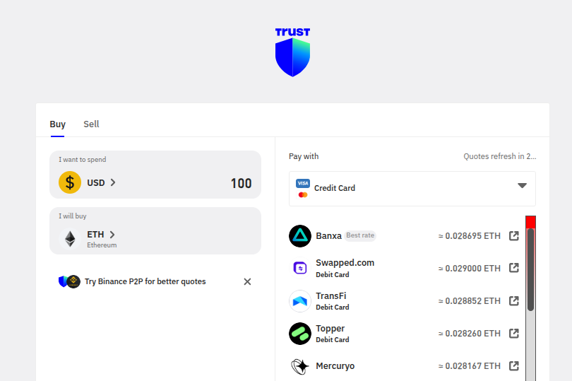
Task: Select the Mercuryo provider name
Action: [x=335, y=366]
